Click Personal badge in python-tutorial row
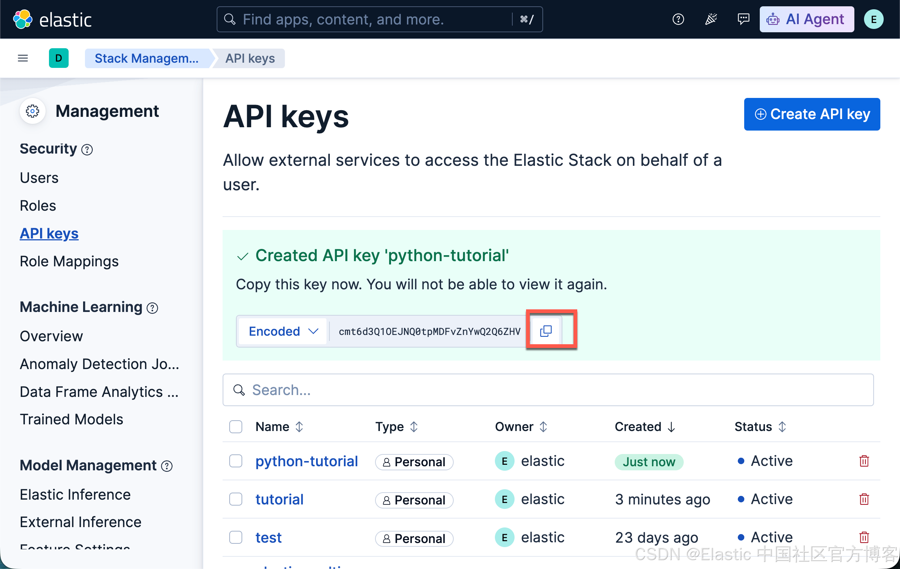900x569 pixels. point(414,462)
